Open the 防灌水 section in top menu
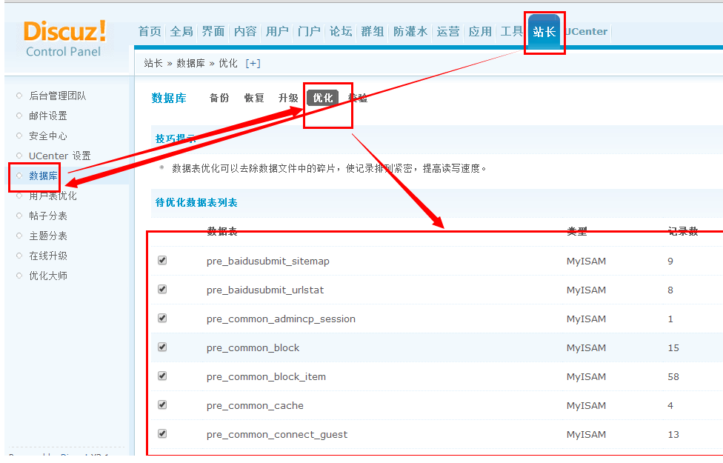 tap(410, 31)
